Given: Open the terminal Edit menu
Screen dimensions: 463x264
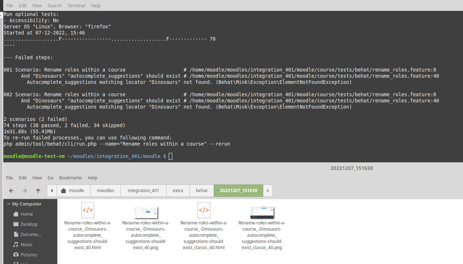Looking at the screenshot, I should point(22,5).
